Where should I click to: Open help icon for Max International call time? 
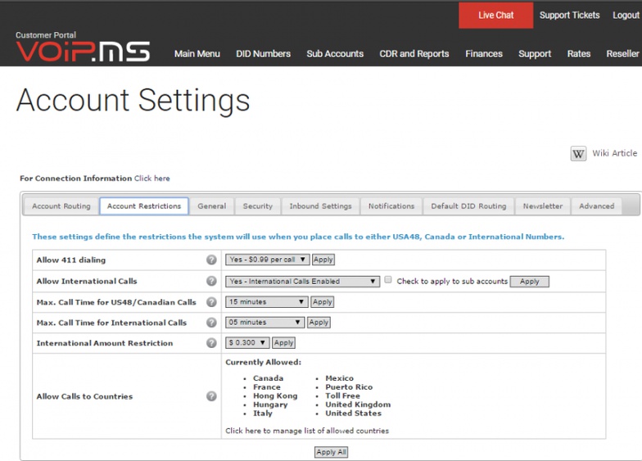[x=211, y=323]
